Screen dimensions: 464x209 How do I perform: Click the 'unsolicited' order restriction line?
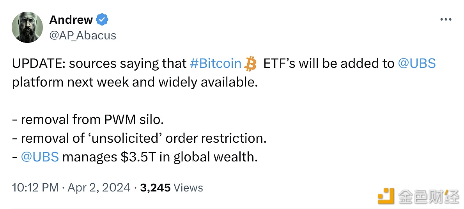click(139, 138)
